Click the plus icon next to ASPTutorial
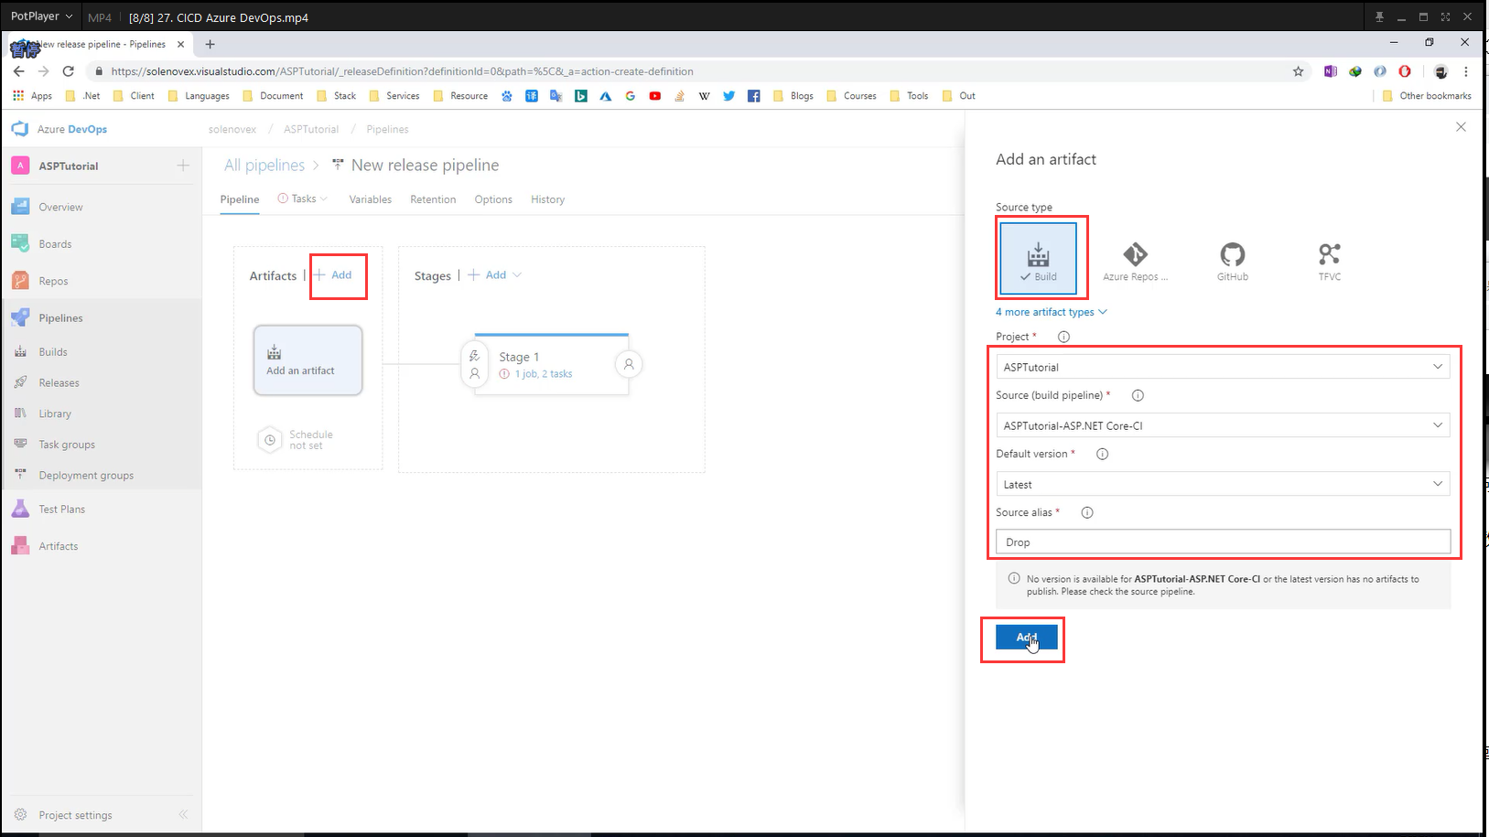 [x=183, y=166]
